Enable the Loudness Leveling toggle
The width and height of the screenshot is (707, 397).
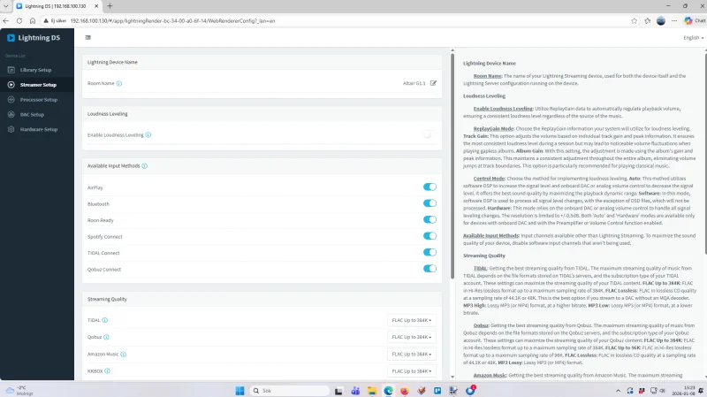point(429,135)
